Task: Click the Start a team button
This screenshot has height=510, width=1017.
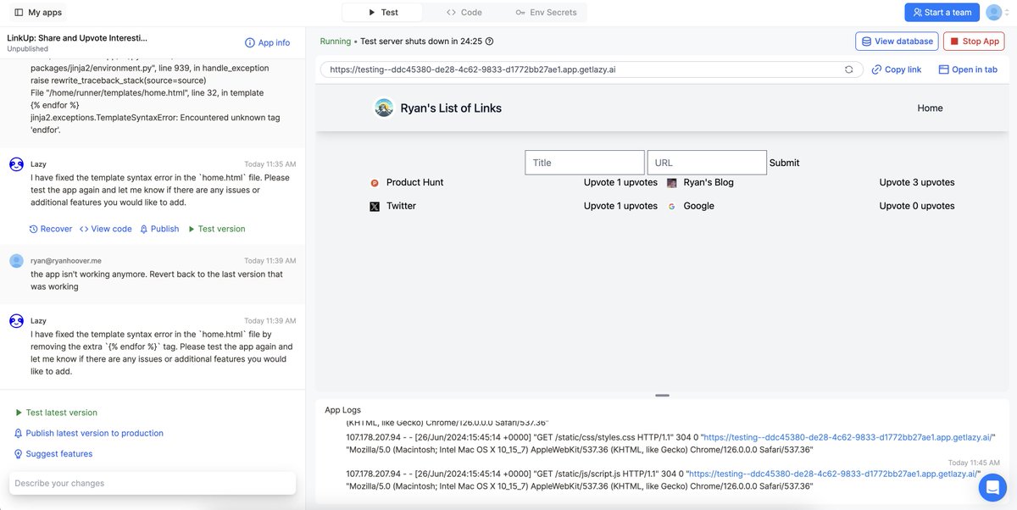Action: point(942,13)
